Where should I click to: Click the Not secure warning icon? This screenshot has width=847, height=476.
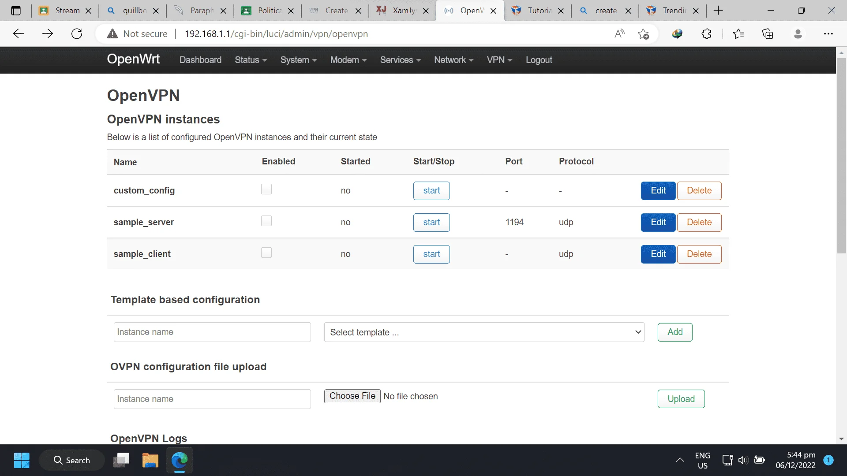(112, 33)
